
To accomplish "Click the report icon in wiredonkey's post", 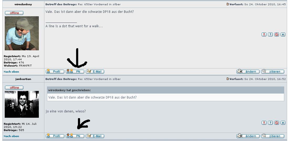I will click(264, 34).
